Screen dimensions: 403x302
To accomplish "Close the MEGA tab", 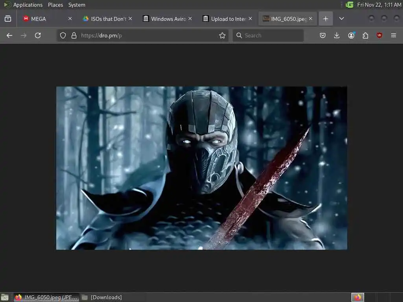I will pos(70,19).
